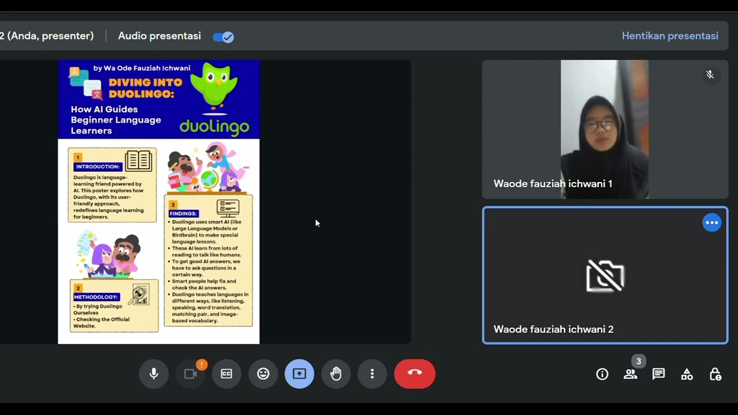Toggle the Audio presentasi switch

pos(223,37)
